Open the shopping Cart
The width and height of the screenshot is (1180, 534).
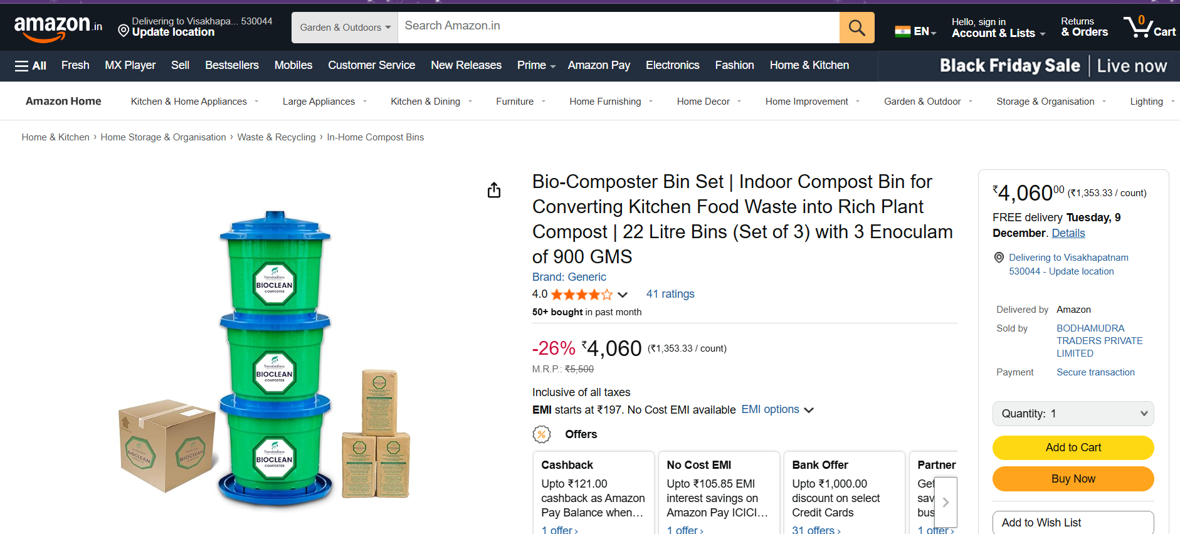click(1150, 27)
